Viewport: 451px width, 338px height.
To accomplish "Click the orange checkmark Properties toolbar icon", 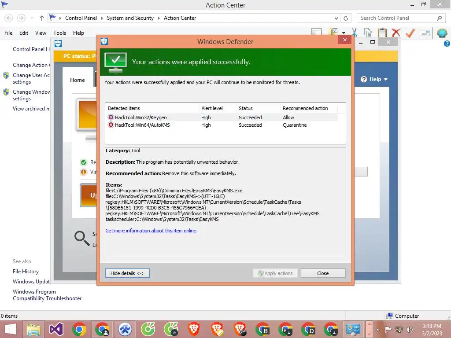I will 410,33.
